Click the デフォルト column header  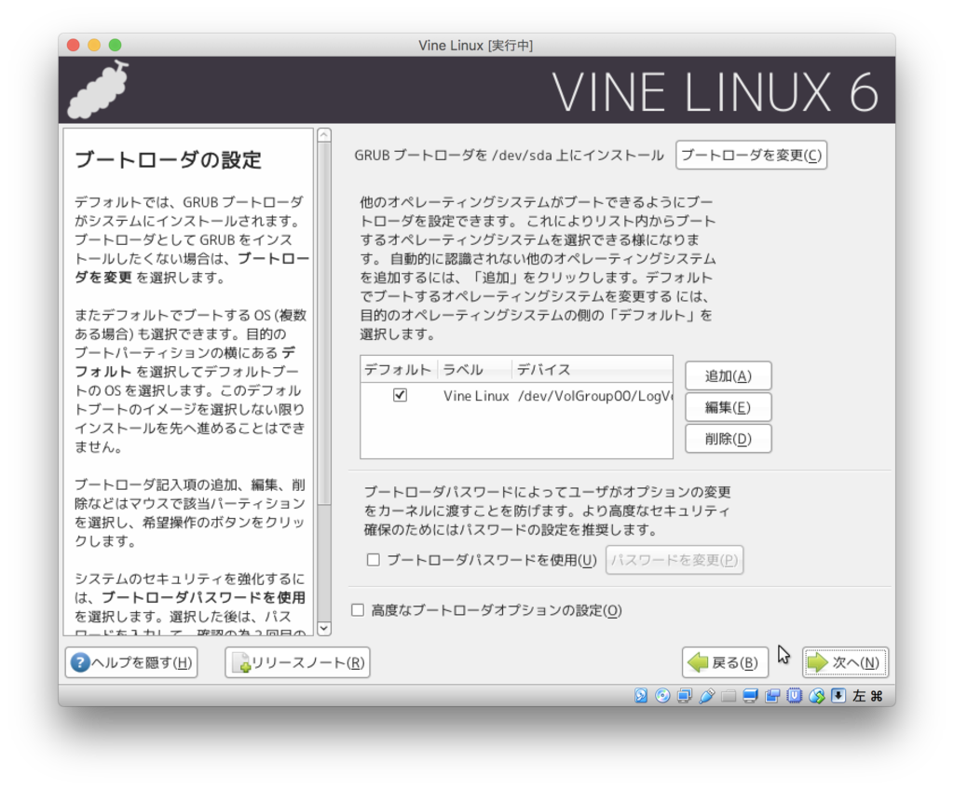click(398, 370)
